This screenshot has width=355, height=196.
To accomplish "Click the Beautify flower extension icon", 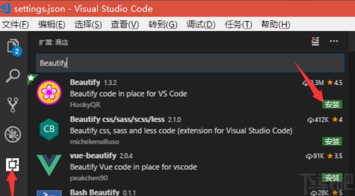I will [49, 92].
